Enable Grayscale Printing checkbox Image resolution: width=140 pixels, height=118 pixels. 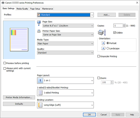(99, 56)
